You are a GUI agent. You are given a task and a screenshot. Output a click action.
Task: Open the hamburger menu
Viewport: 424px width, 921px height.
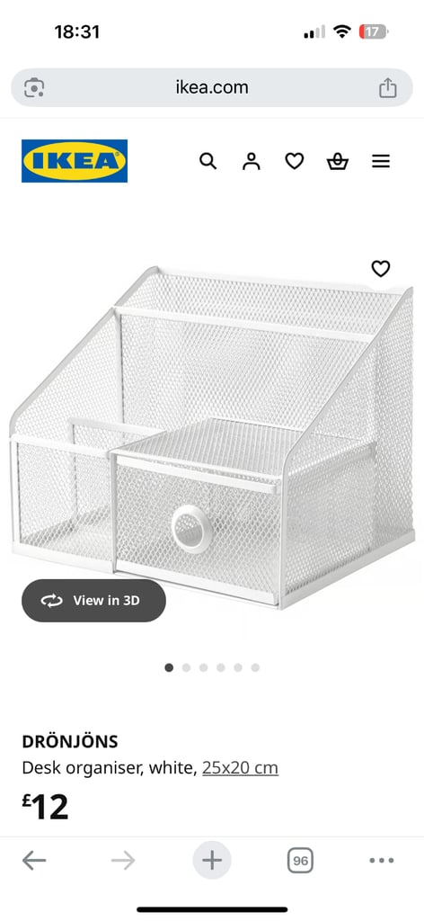pyautogui.click(x=381, y=161)
